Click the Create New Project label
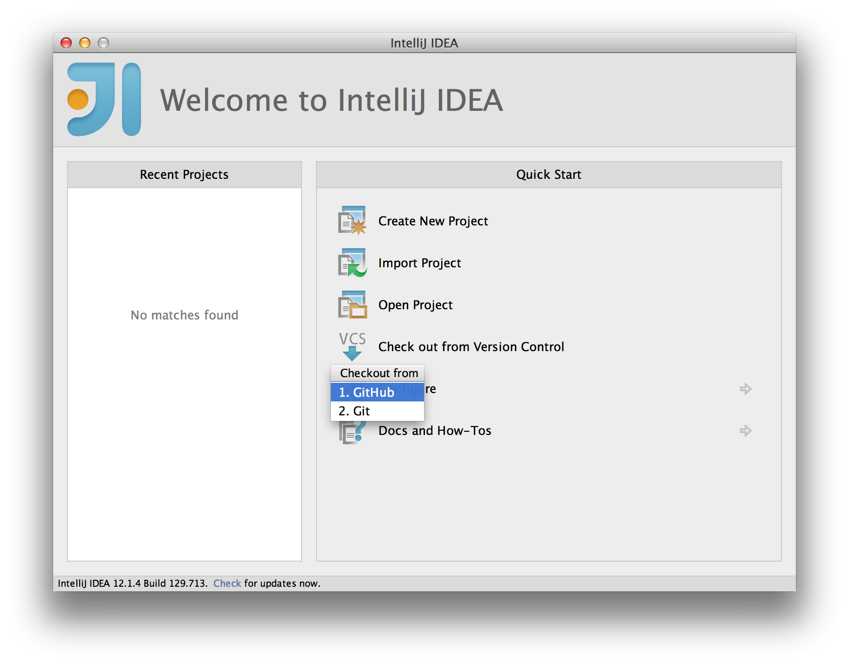The image size is (849, 665). click(433, 221)
